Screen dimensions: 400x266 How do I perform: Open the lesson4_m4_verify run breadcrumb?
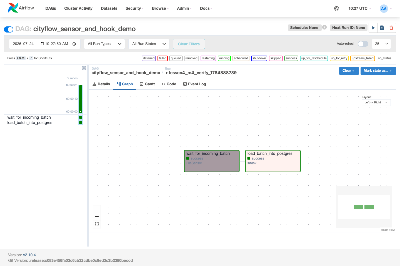(201, 73)
